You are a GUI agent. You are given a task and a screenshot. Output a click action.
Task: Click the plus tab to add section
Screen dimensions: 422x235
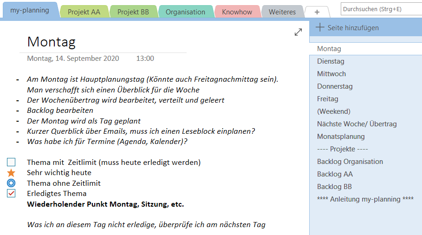(x=317, y=12)
